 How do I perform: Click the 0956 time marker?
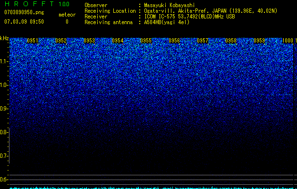[x=174, y=41]
